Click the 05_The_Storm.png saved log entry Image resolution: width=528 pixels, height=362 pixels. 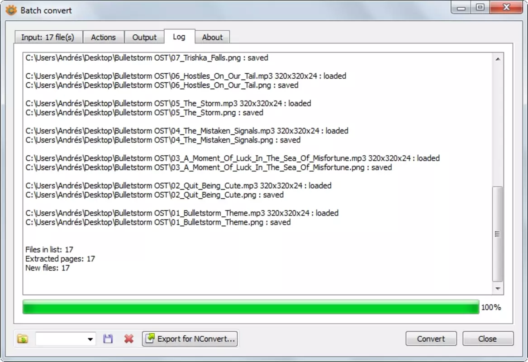pos(144,113)
